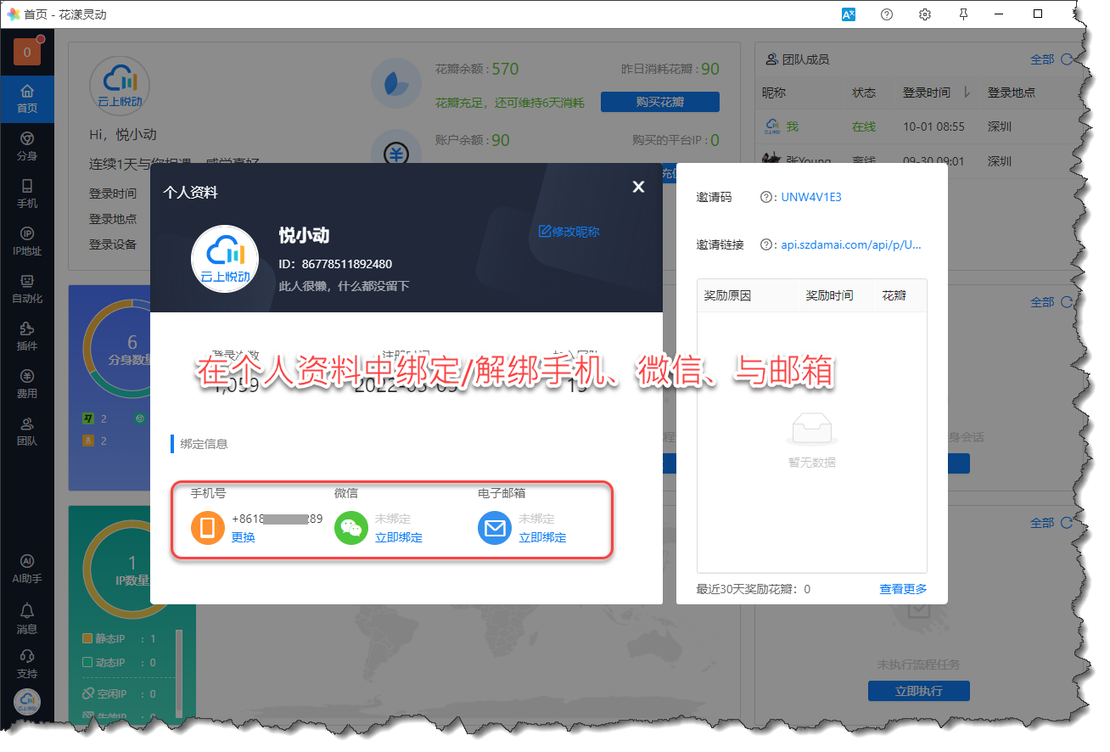Open the 插件 plugins page
Viewport: 1110px width, 752px height.
[27, 335]
